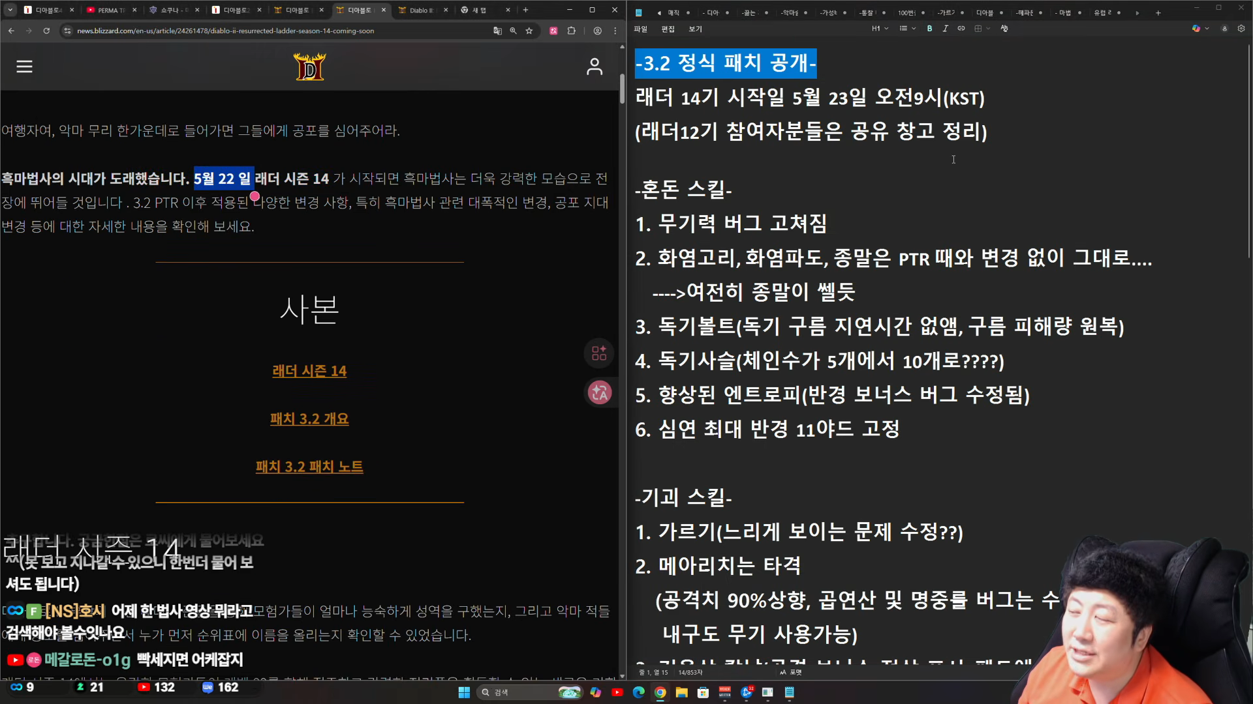Follow the 패치 3.2 개요 link
This screenshot has height=704, width=1253.
point(309,418)
